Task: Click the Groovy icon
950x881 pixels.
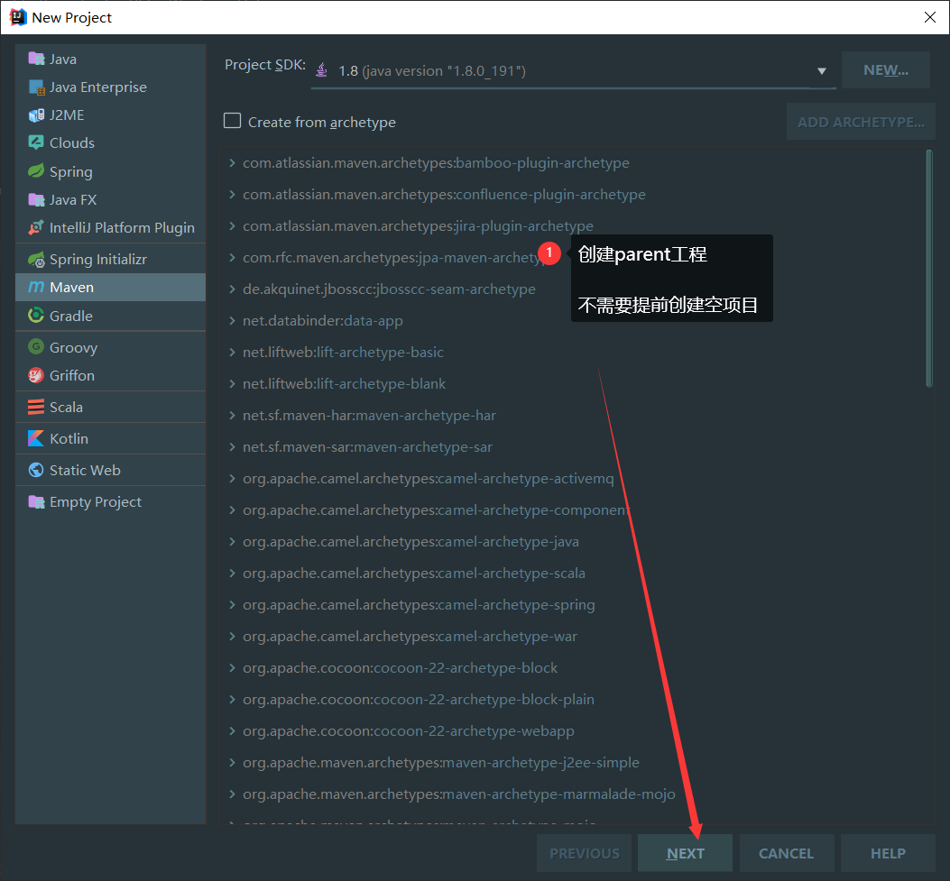Action: tap(36, 347)
